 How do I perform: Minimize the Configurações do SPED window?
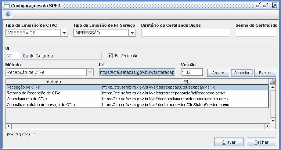tap(258, 5)
